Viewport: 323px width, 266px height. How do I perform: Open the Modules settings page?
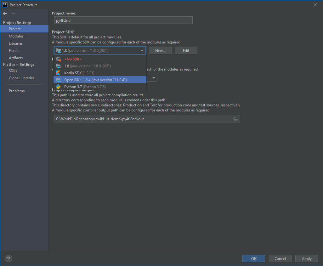click(24, 36)
